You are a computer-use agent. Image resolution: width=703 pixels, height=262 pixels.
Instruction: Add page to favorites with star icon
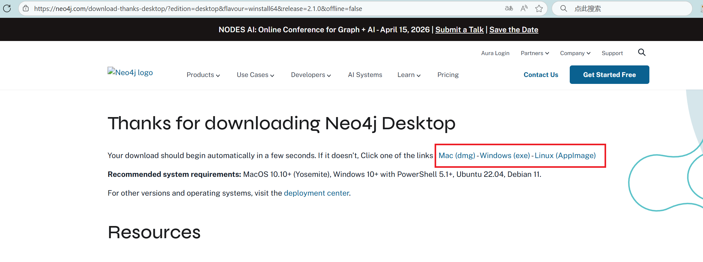click(x=539, y=8)
